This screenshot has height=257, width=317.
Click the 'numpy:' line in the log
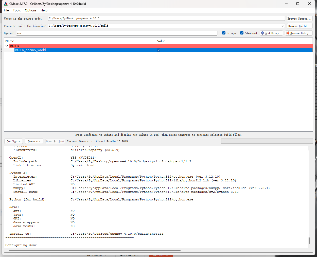(x=142, y=188)
